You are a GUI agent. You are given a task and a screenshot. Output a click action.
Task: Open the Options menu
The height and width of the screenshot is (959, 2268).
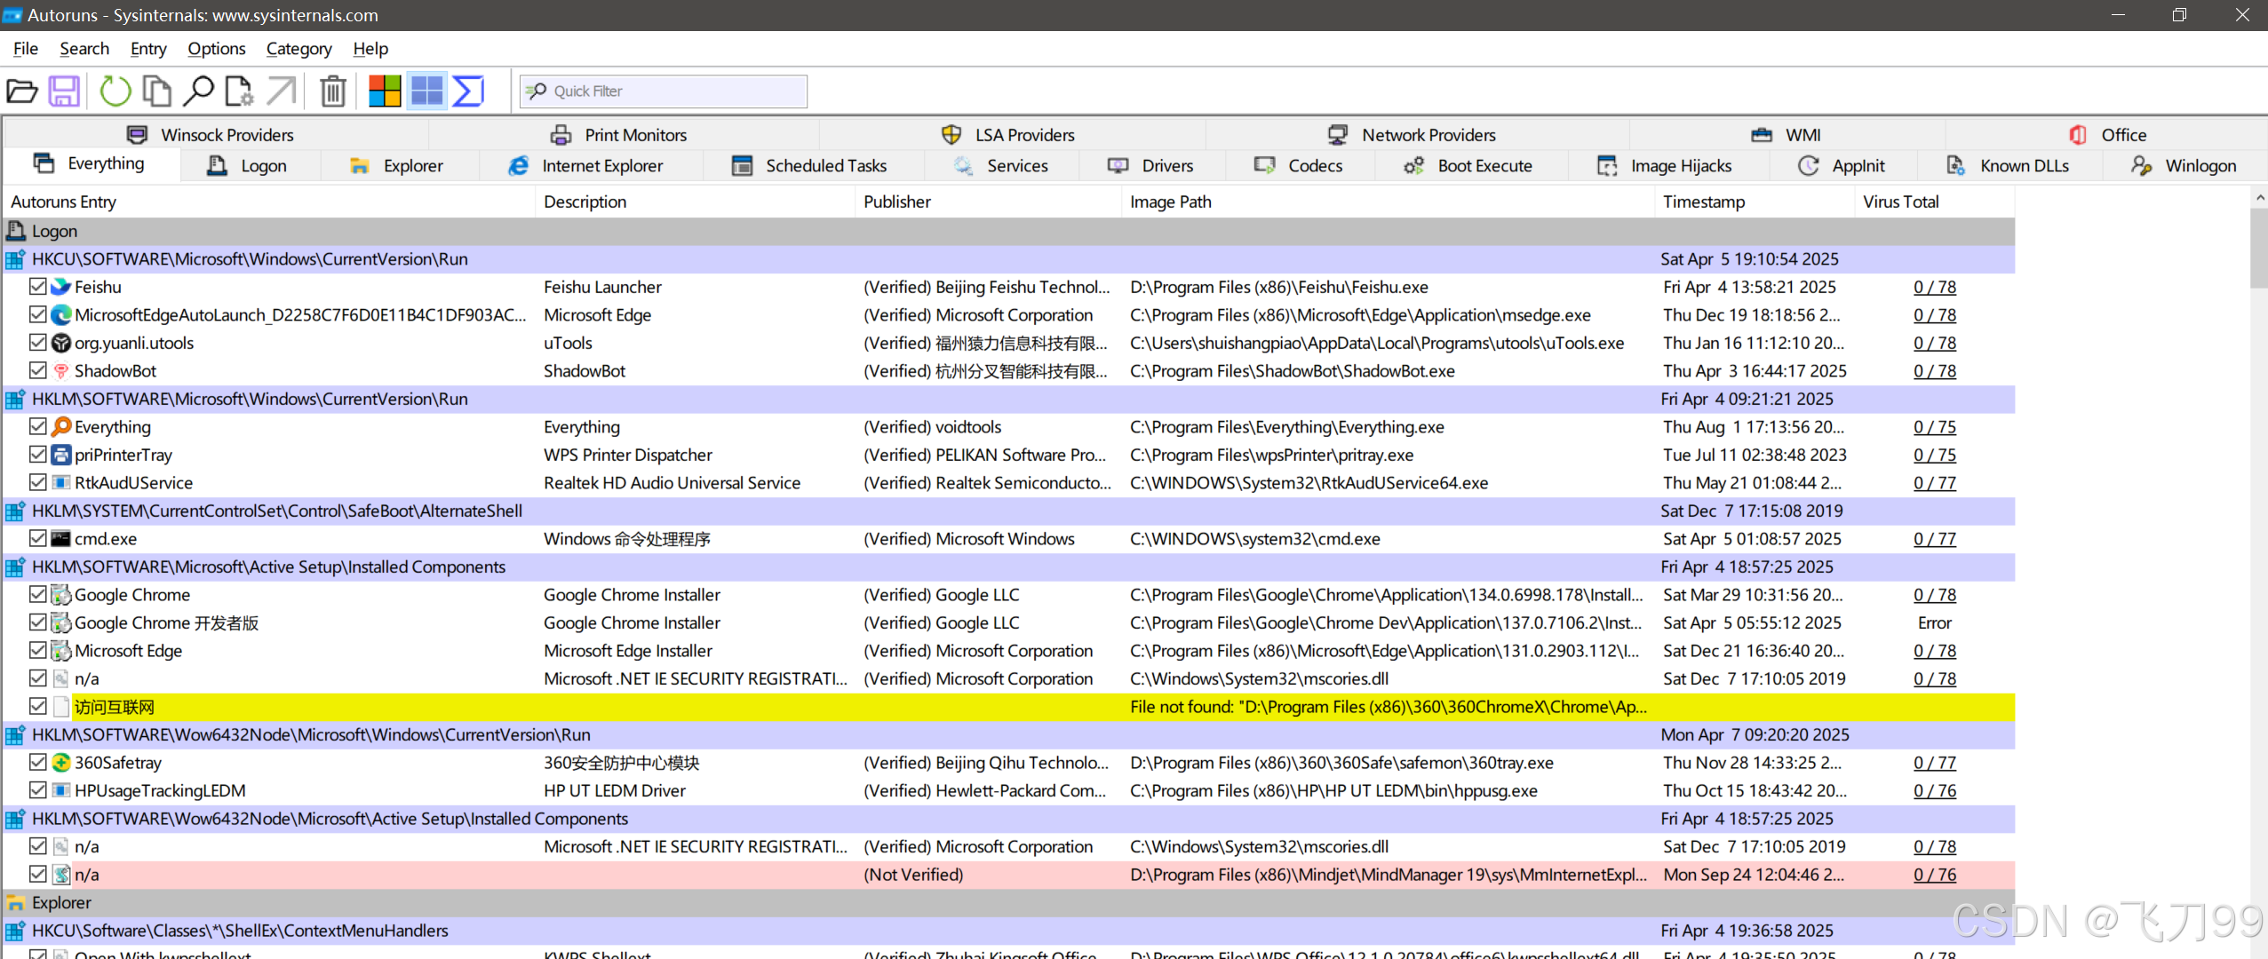[216, 49]
